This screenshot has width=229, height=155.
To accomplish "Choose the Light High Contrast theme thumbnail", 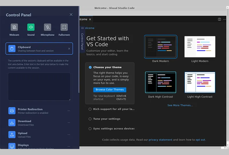I will 200,82.
